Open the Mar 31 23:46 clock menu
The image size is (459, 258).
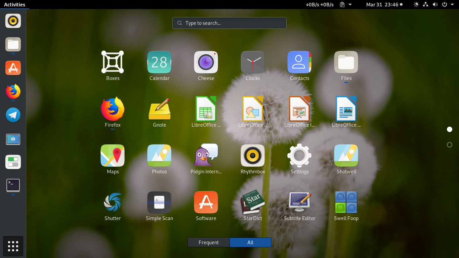384,4
